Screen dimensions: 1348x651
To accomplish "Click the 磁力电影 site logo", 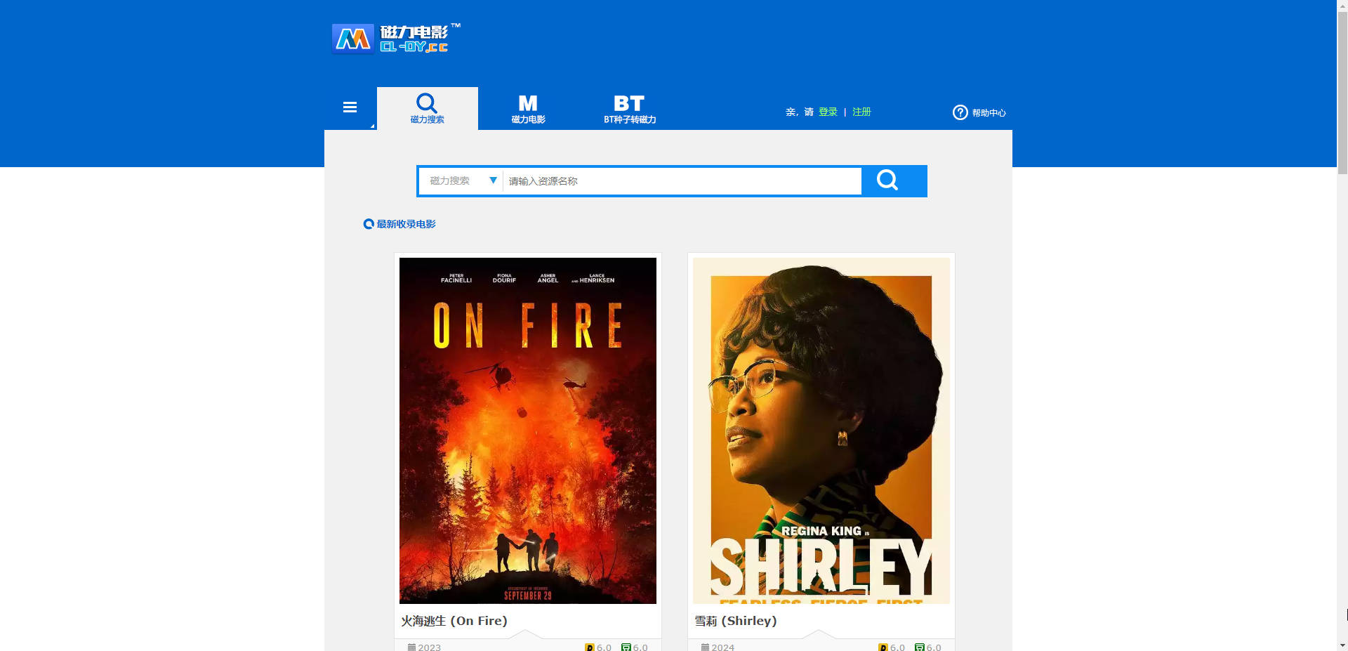I will pos(397,39).
